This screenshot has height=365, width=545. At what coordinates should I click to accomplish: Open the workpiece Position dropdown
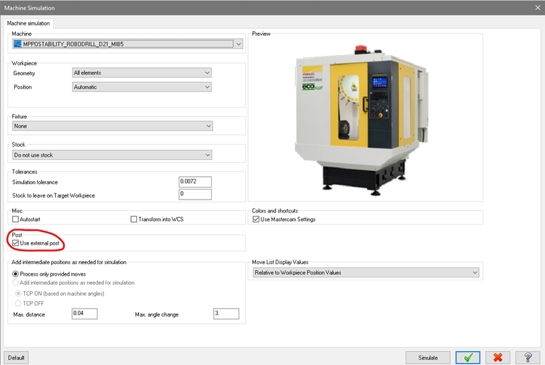click(x=206, y=87)
